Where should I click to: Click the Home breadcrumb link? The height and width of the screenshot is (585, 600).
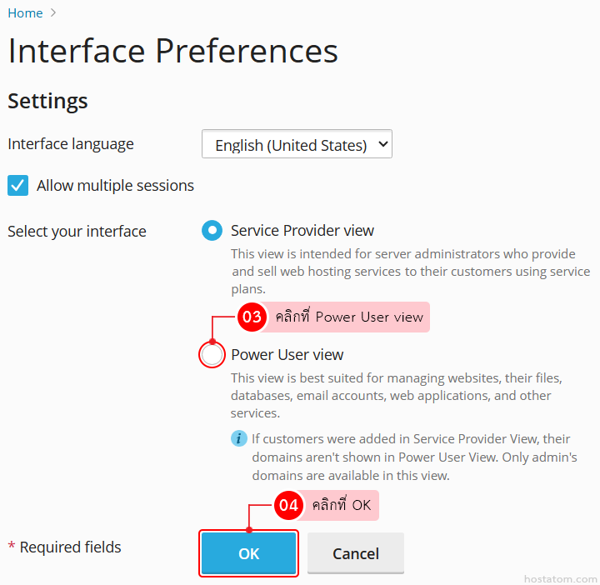(25, 12)
